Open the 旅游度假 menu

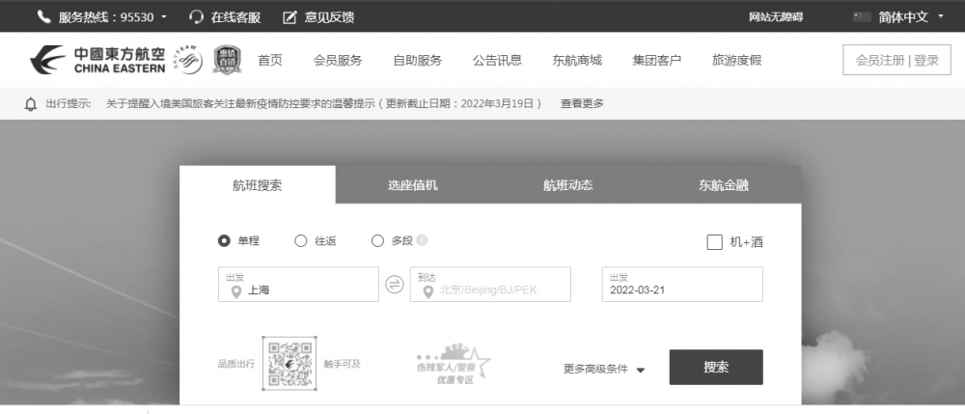pyautogui.click(x=737, y=60)
